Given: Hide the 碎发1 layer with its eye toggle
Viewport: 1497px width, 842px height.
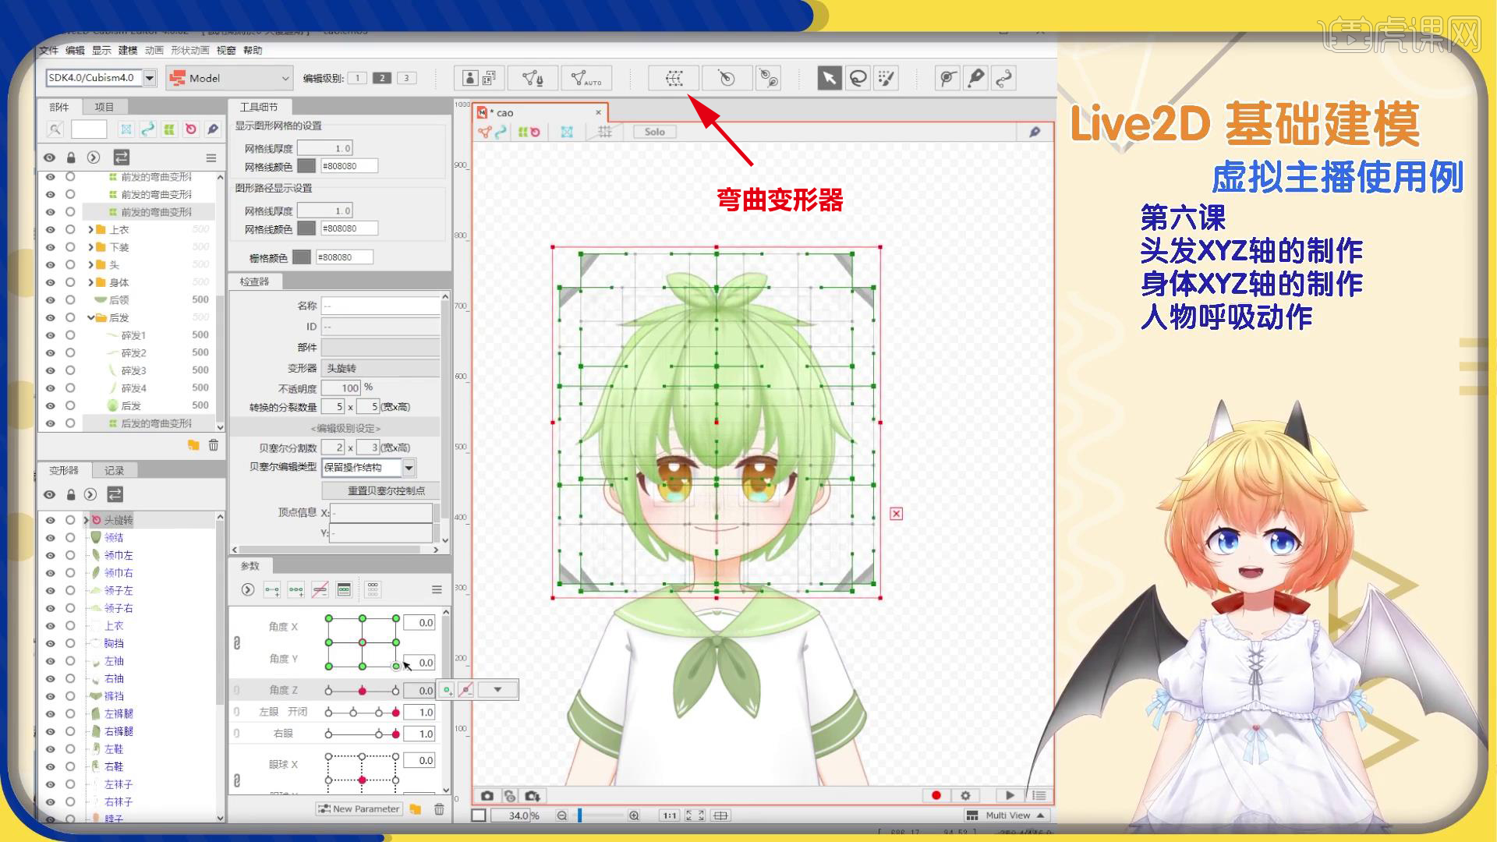Looking at the screenshot, I should pos(49,334).
